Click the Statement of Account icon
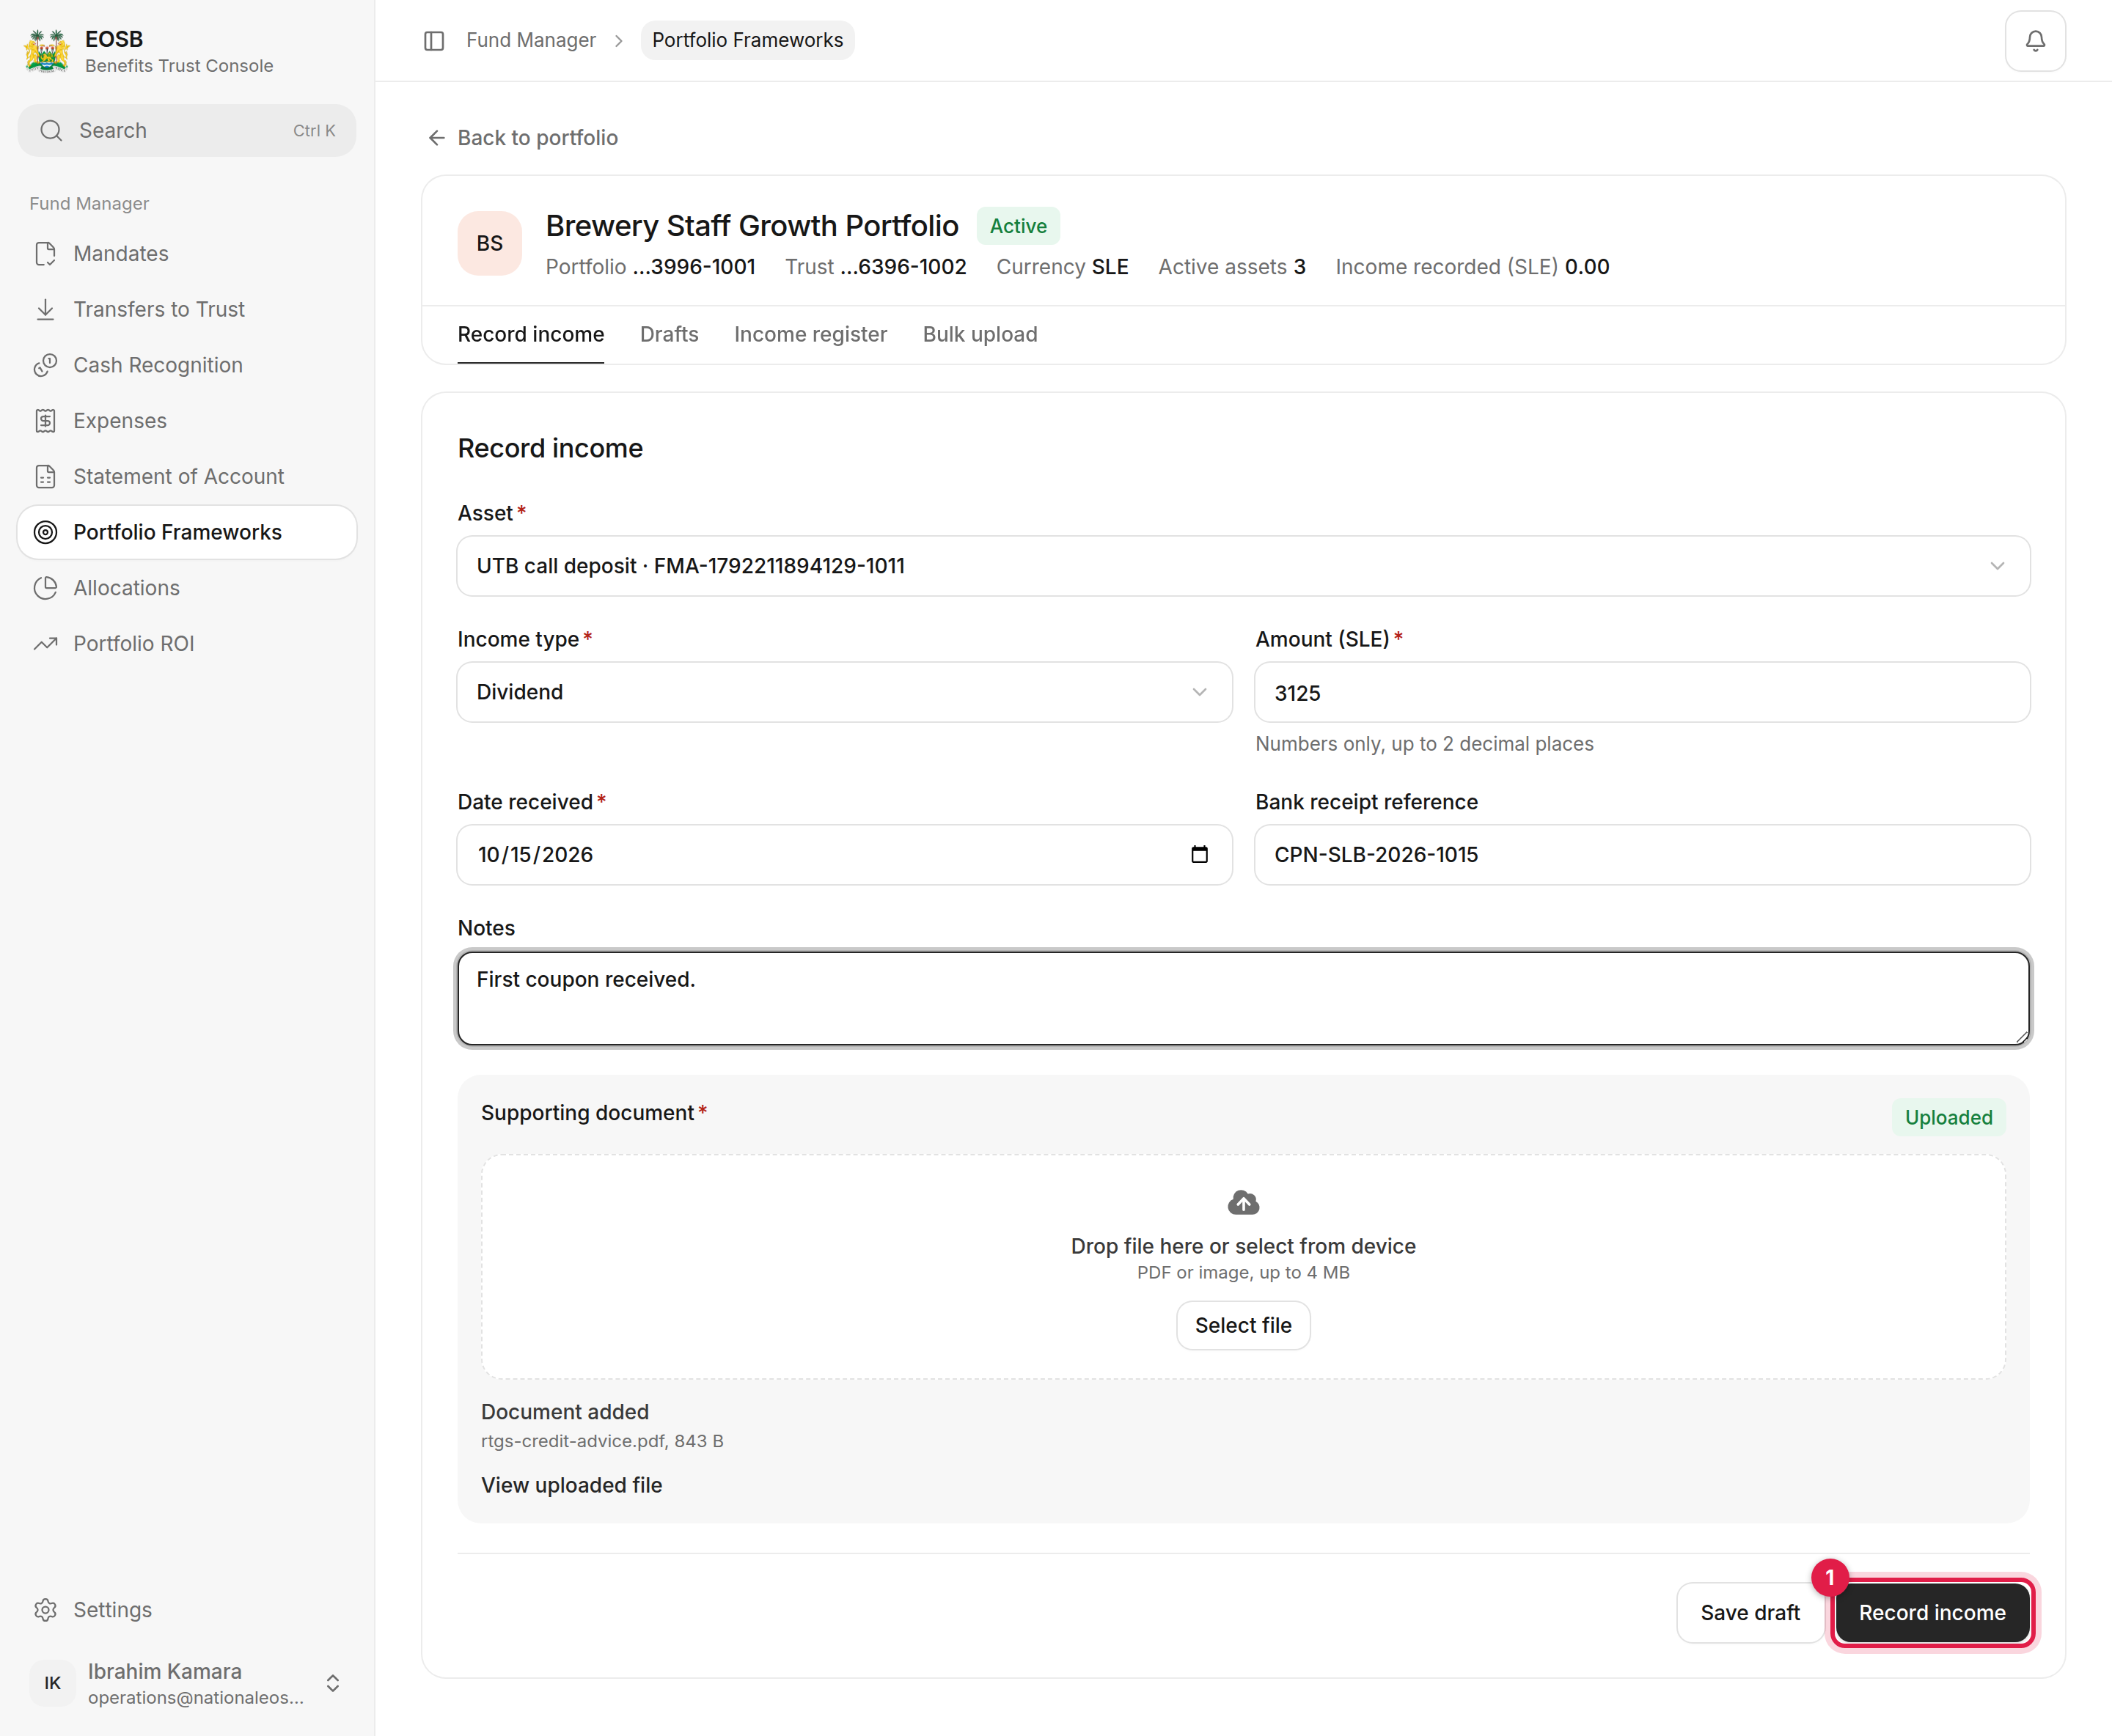 45,477
